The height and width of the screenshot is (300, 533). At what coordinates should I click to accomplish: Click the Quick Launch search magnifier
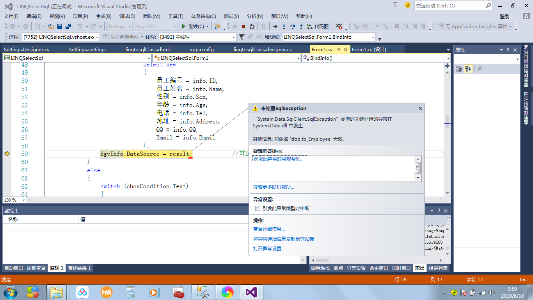488,5
